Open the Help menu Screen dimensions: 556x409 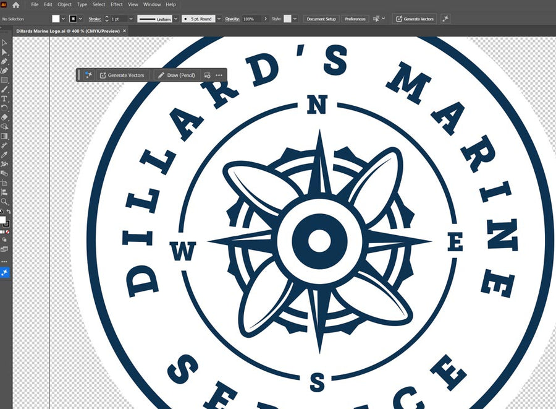(x=171, y=4)
